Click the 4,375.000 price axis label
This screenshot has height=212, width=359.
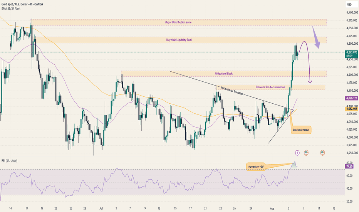352,20
